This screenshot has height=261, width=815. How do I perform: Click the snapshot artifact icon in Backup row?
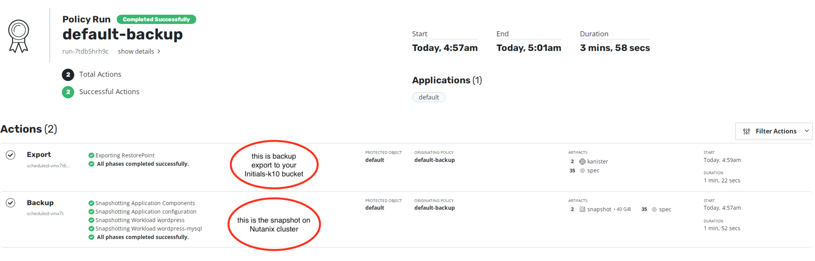pyautogui.click(x=582, y=209)
